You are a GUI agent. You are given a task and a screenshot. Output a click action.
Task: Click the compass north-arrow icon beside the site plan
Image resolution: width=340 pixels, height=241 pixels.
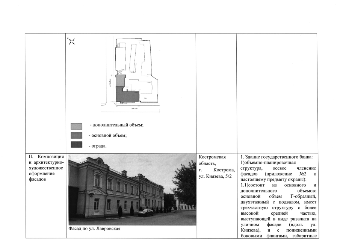click(71, 41)
